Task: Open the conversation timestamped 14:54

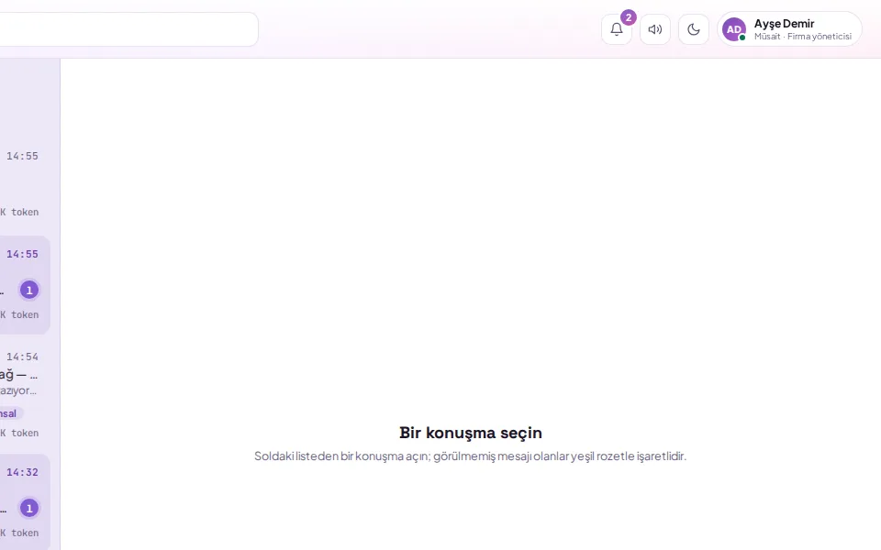Action: point(25,394)
